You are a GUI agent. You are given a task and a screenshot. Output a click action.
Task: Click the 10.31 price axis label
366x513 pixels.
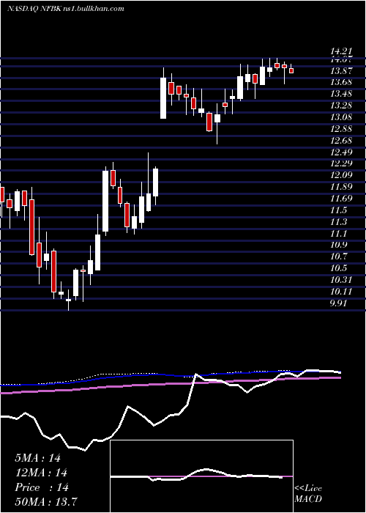[x=341, y=280]
